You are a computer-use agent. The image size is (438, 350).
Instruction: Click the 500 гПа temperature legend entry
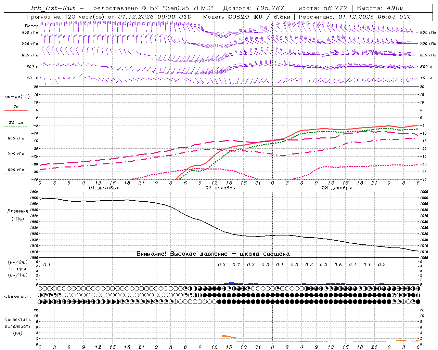point(16,170)
